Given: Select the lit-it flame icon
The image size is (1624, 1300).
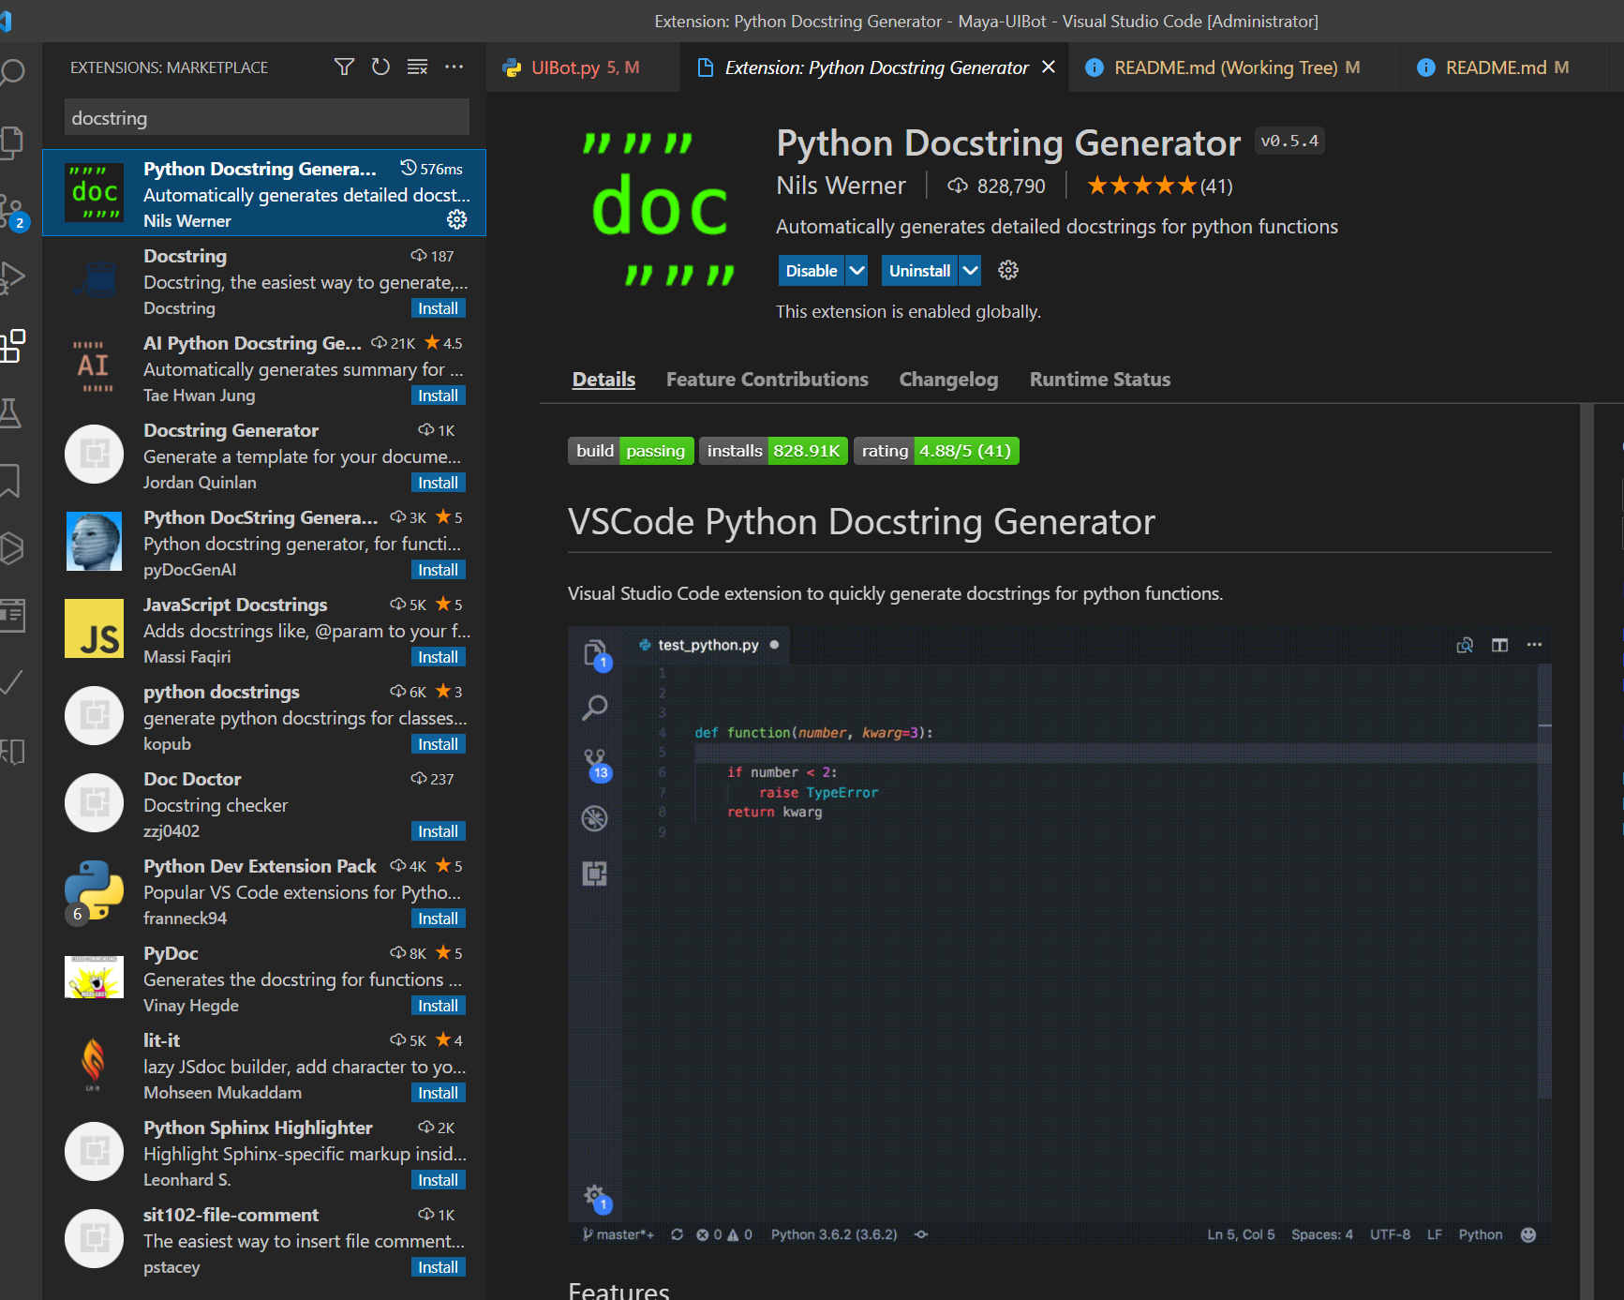Looking at the screenshot, I should pos(94,1064).
